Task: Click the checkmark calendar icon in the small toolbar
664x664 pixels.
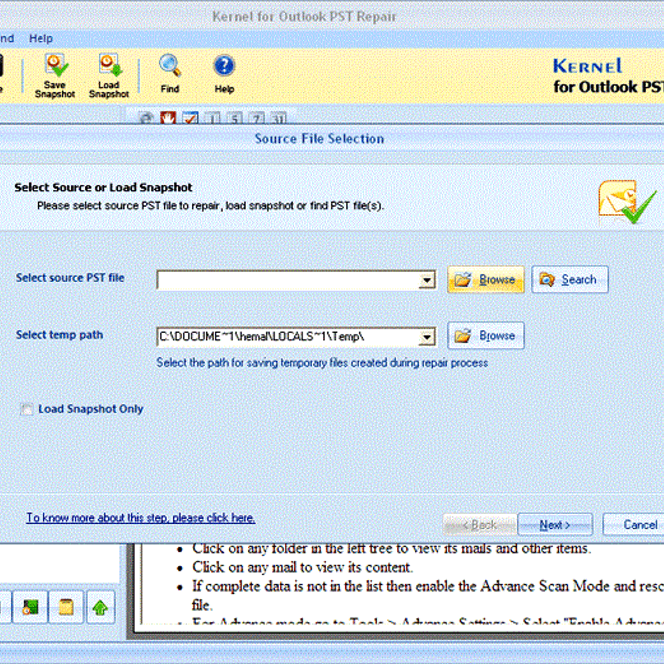Action: coord(190,118)
